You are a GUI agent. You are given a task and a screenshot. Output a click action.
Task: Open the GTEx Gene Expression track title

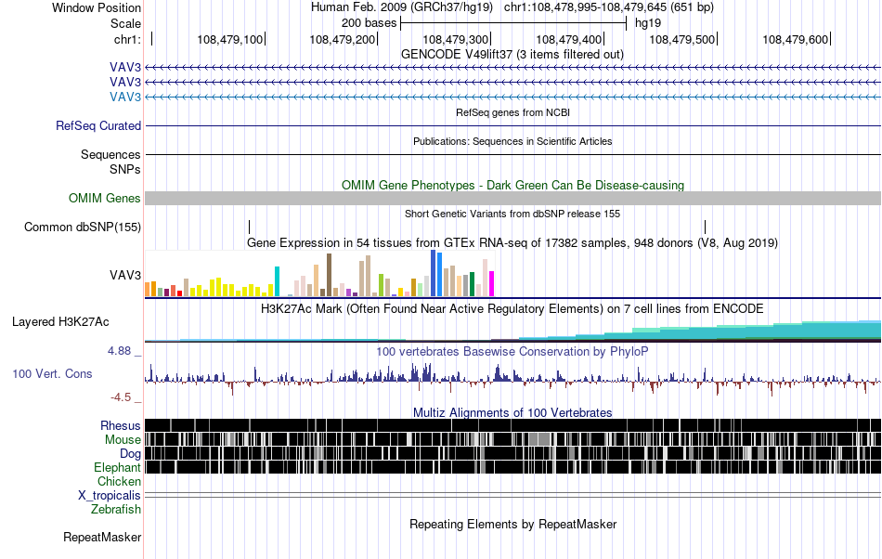[x=512, y=243]
